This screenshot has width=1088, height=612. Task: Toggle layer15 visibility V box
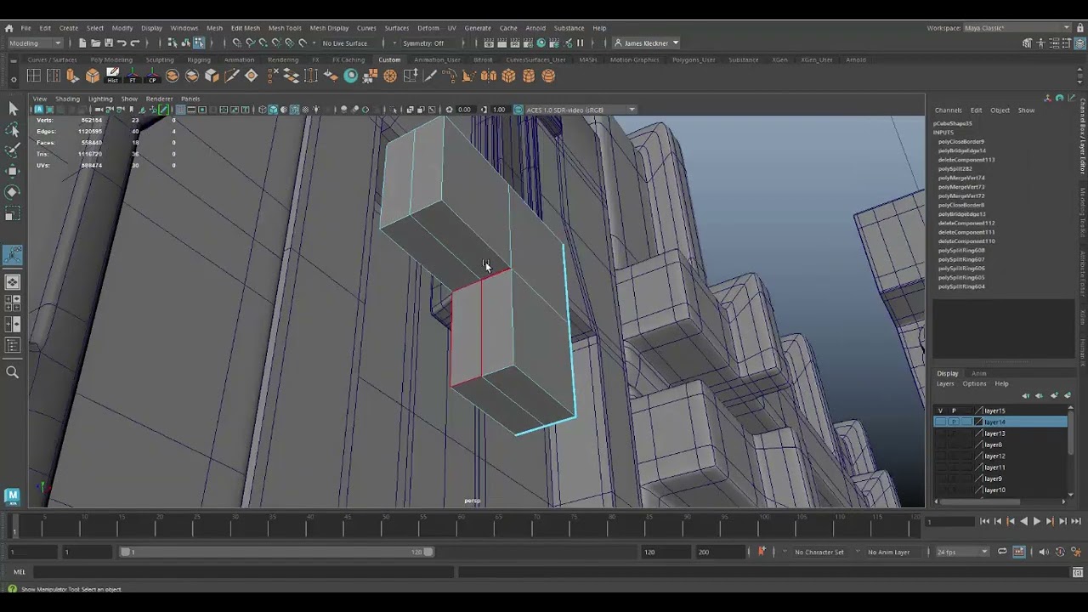(940, 411)
